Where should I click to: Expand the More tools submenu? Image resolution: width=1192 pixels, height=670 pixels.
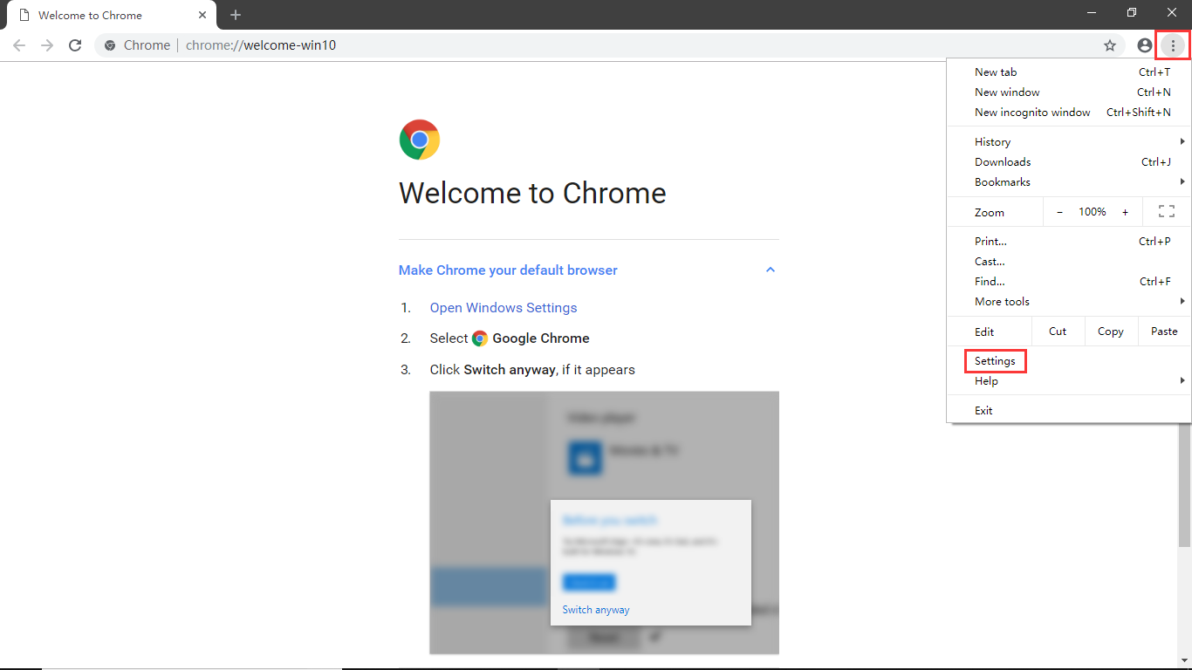coord(1069,302)
